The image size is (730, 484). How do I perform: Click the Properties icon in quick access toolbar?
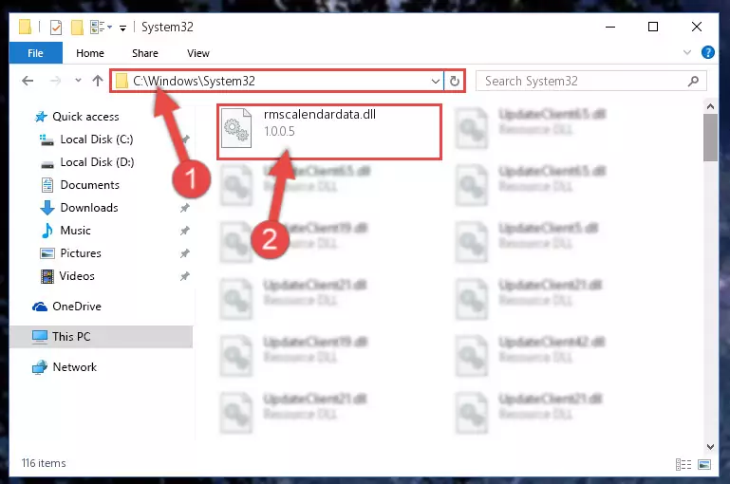[x=56, y=28]
